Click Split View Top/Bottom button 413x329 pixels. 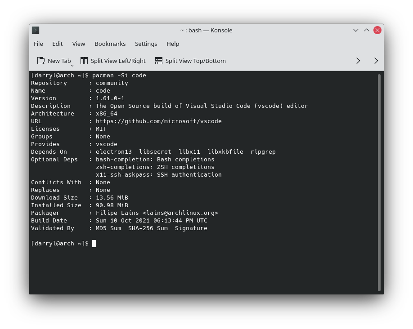[190, 61]
